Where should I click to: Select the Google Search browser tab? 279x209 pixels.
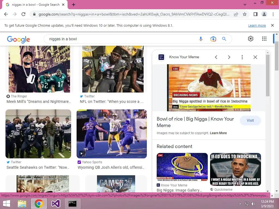(x=35, y=5)
